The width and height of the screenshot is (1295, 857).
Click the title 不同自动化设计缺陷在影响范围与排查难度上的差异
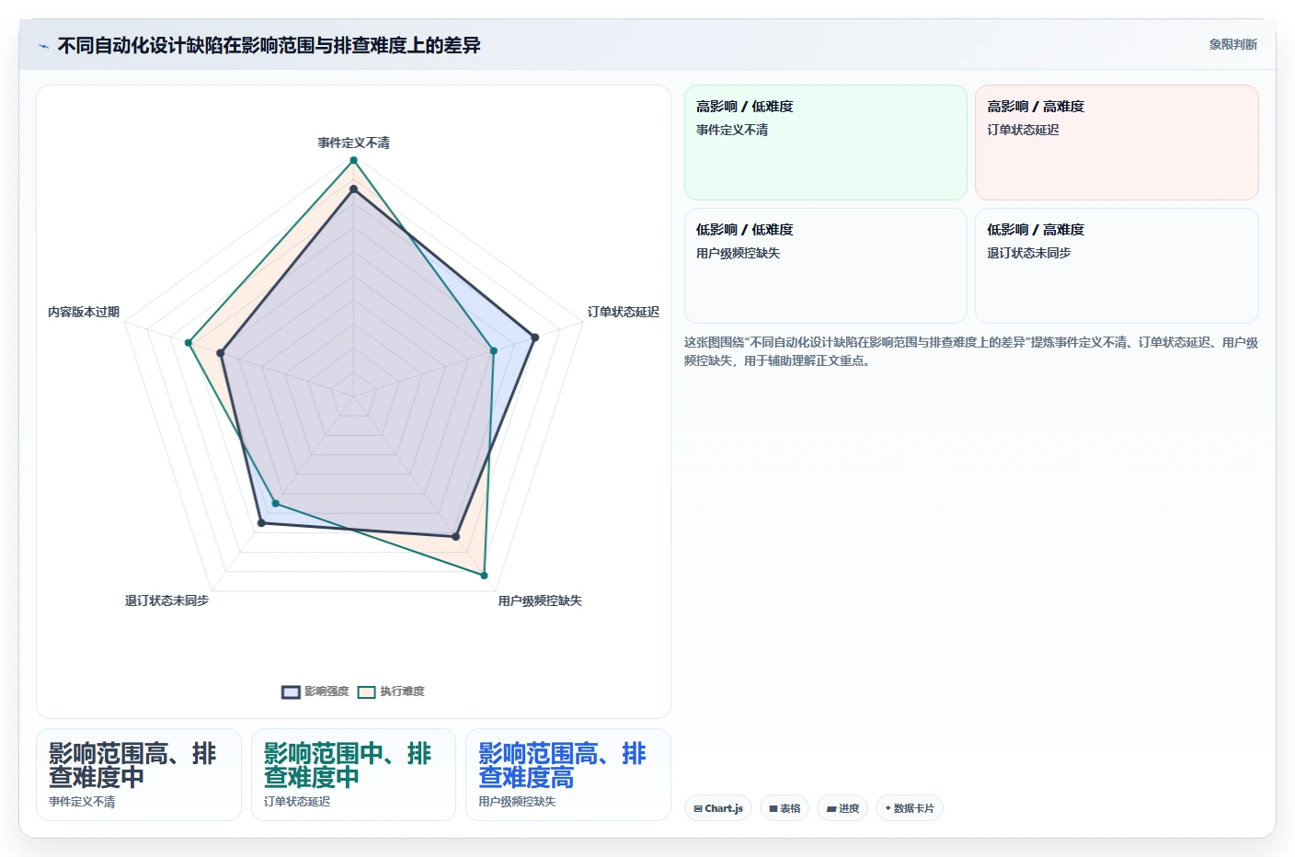(x=269, y=45)
